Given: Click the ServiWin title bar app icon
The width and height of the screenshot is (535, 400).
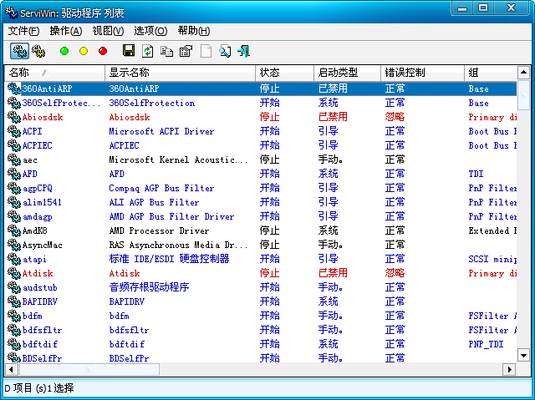Looking at the screenshot, I should pos(12,13).
